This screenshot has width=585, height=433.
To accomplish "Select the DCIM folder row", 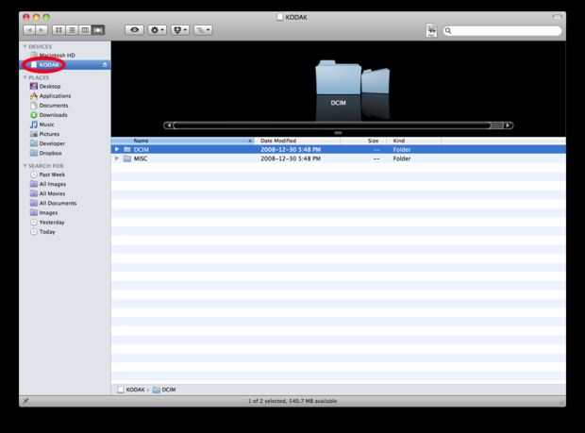I will [x=339, y=150].
